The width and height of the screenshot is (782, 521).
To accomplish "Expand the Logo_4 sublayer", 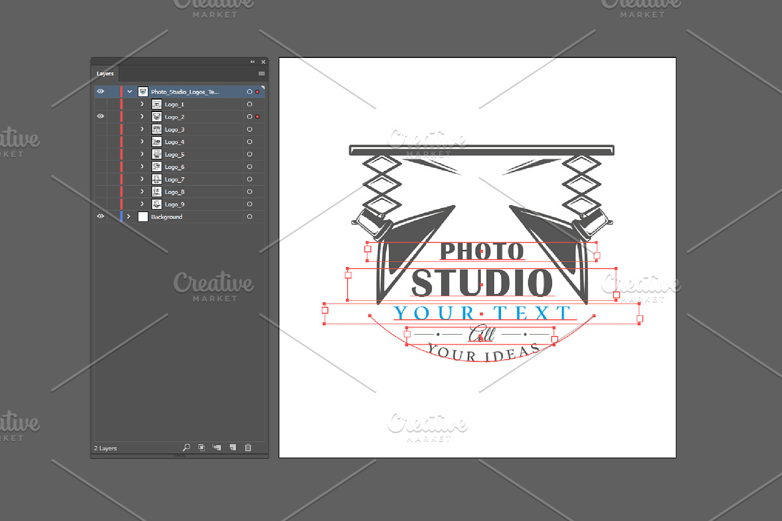I will pos(142,142).
